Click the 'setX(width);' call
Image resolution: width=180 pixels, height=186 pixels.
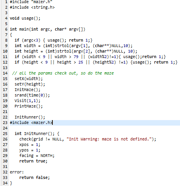coord(29,79)
